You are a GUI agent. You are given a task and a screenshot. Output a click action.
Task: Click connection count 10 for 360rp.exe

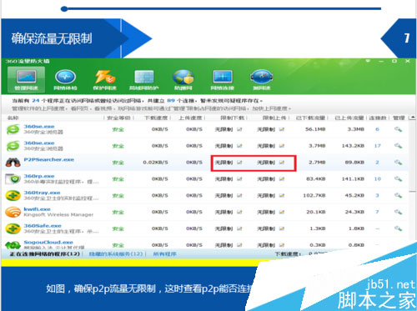click(377, 178)
